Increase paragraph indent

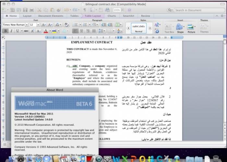point(110,25)
